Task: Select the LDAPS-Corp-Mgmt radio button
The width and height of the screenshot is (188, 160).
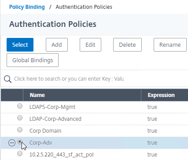Action: point(20,106)
